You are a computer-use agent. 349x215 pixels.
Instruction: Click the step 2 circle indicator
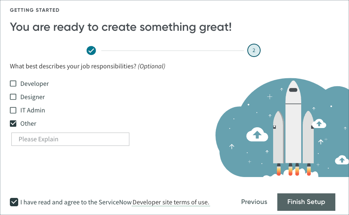coord(254,50)
